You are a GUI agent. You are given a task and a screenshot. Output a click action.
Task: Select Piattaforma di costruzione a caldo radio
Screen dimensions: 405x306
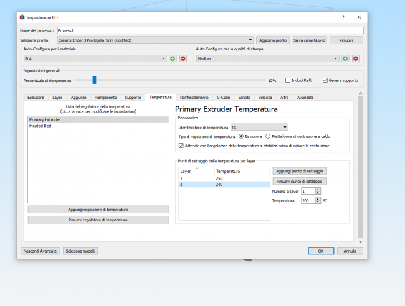(x=268, y=136)
